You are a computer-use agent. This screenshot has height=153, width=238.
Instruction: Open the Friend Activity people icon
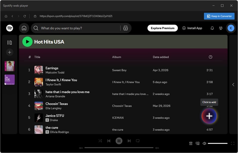pyautogui.click(x=221, y=28)
